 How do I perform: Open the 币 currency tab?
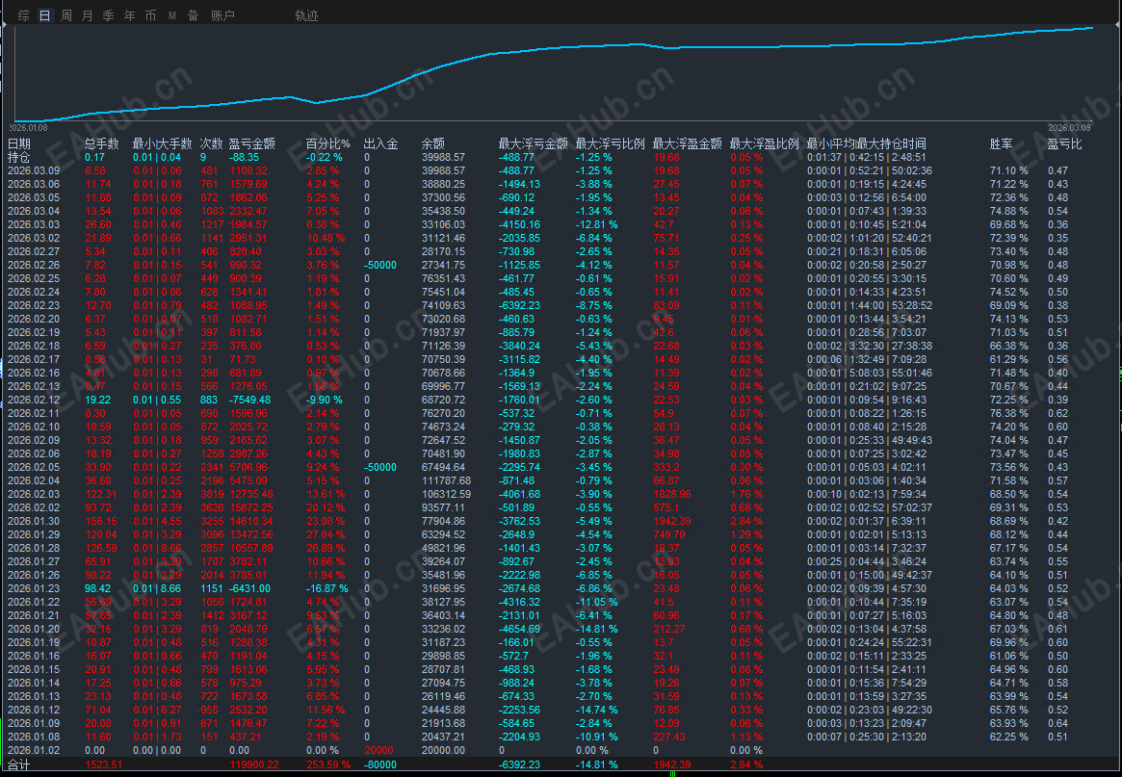151,15
